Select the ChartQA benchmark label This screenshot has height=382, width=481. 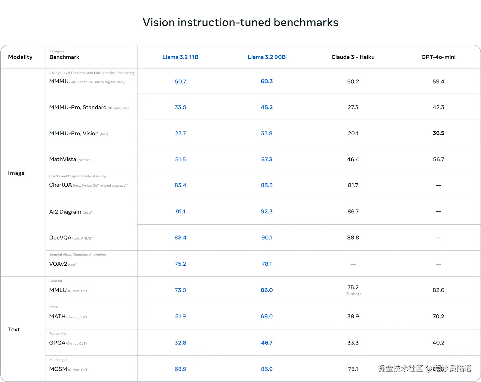coord(60,185)
